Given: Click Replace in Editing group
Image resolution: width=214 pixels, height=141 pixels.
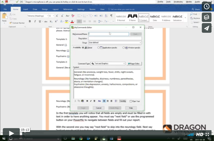Looking at the screenshot, I should tap(195, 18).
